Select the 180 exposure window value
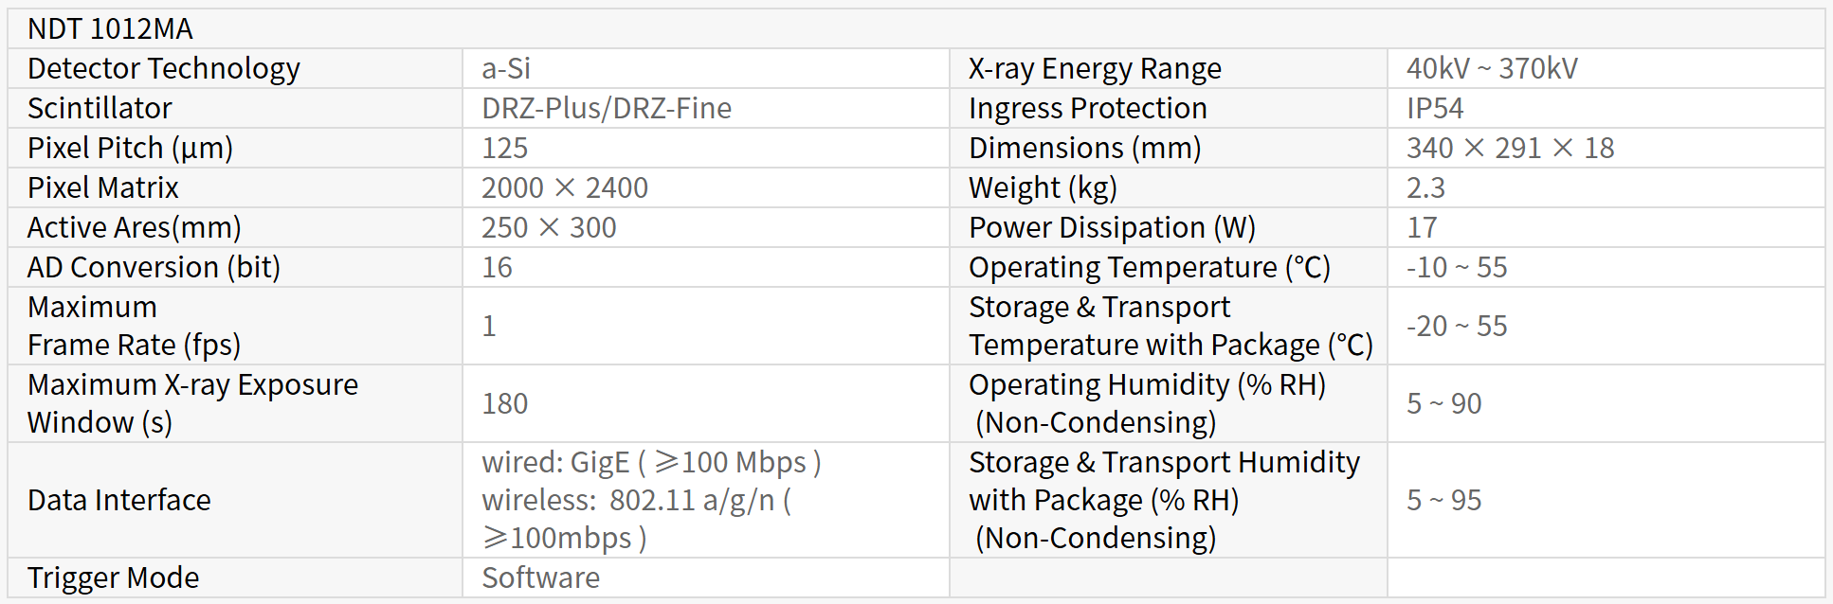The width and height of the screenshot is (1833, 604). coord(504,404)
